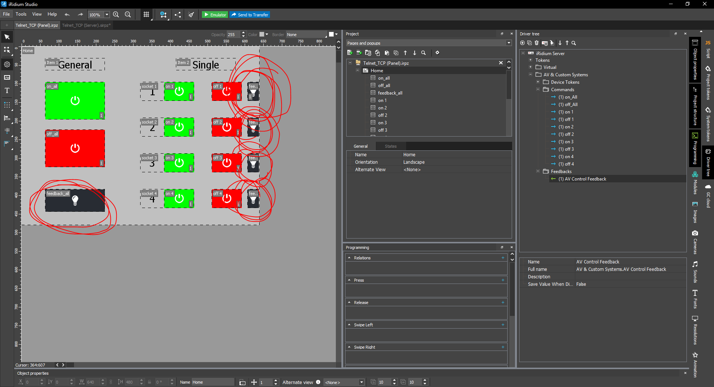The width and height of the screenshot is (714, 387).
Task: Select the Text tool in left toolbar
Action: point(7,90)
